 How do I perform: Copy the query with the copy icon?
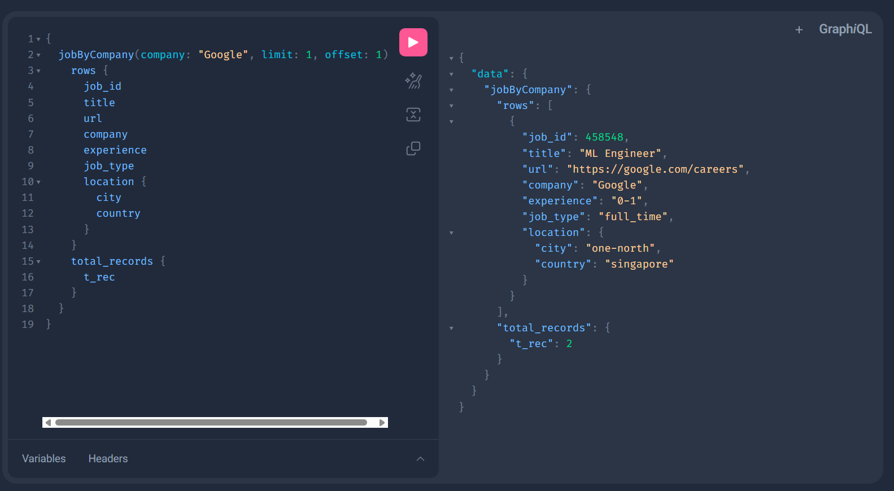pos(413,148)
